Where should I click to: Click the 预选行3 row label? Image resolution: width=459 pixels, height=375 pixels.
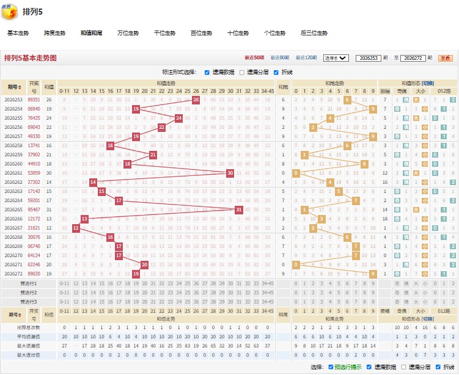[28, 302]
